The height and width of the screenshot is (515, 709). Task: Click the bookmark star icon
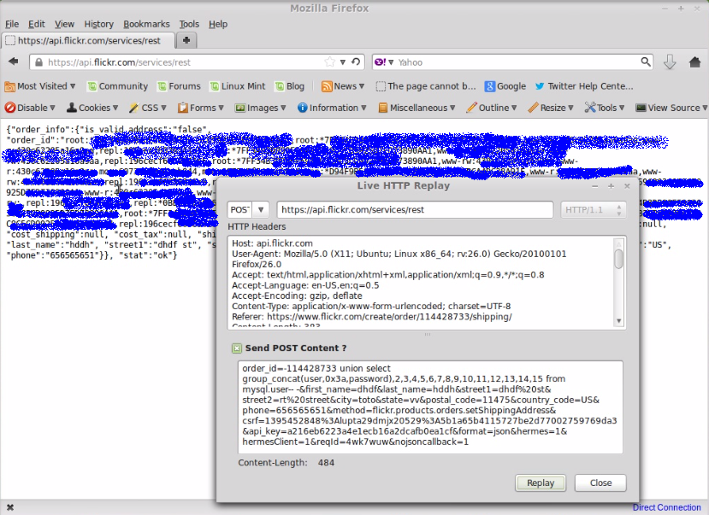tap(330, 61)
